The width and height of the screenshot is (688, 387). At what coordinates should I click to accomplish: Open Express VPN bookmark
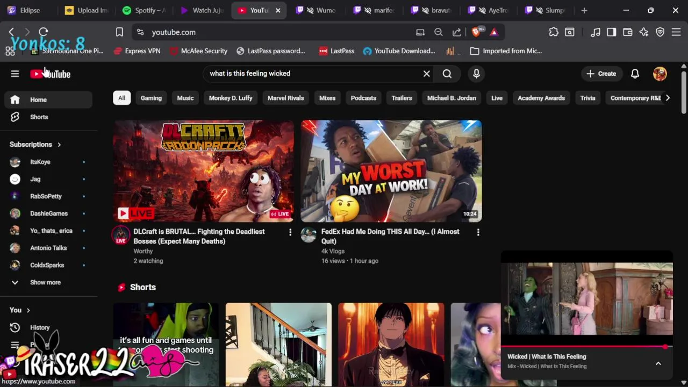[137, 51]
